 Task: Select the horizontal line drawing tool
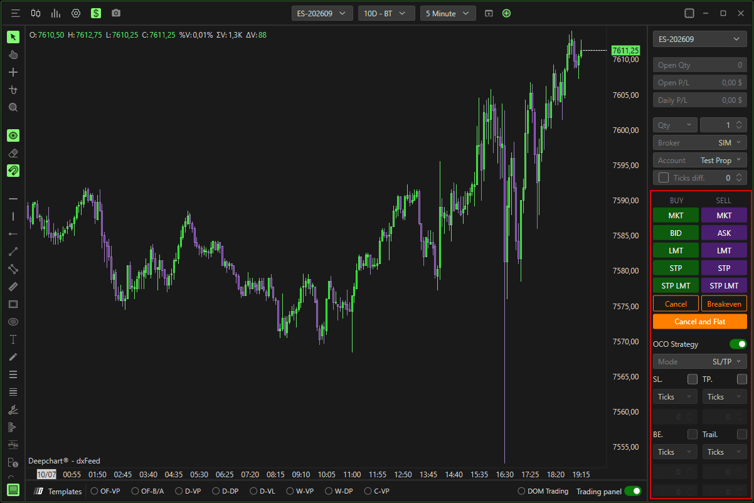click(13, 199)
